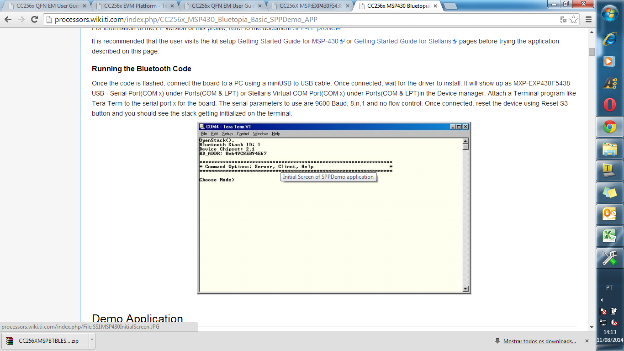
Task: Click the clock showing 14:13
Action: coord(610,332)
